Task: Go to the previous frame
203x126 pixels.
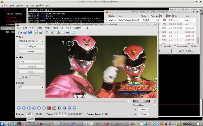Action: (x=29, y=108)
